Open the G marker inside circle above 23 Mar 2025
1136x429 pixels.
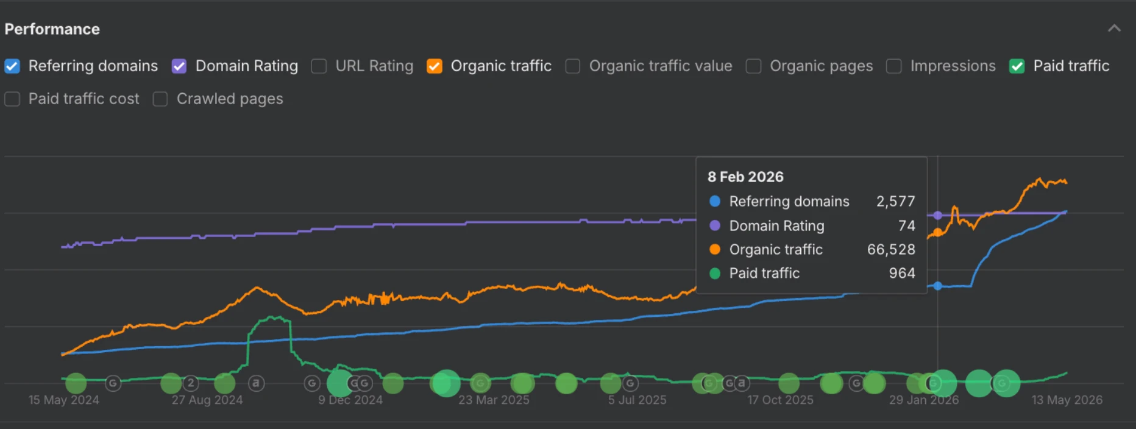pyautogui.click(x=480, y=383)
